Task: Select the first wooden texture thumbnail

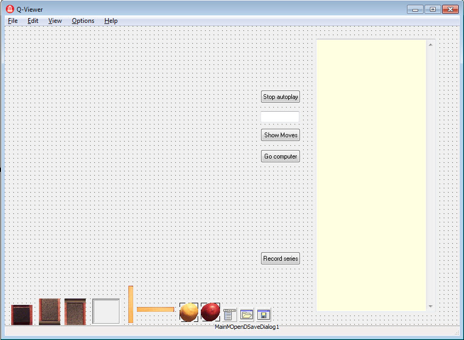Action: (49, 312)
